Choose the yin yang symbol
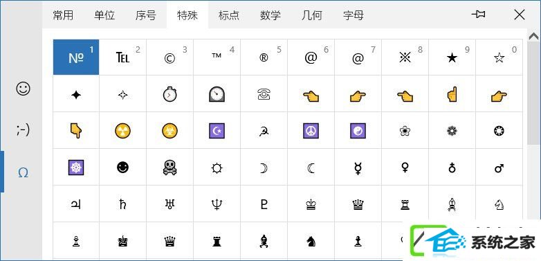This screenshot has width=541, height=261. (358, 131)
